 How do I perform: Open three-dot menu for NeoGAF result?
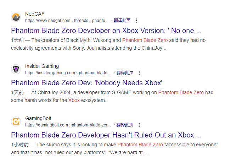pyautogui.click(x=136, y=21)
